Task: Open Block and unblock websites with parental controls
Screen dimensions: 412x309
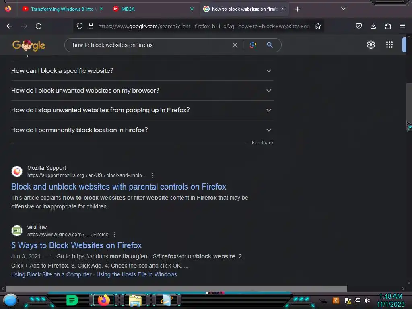Action: [x=119, y=187]
